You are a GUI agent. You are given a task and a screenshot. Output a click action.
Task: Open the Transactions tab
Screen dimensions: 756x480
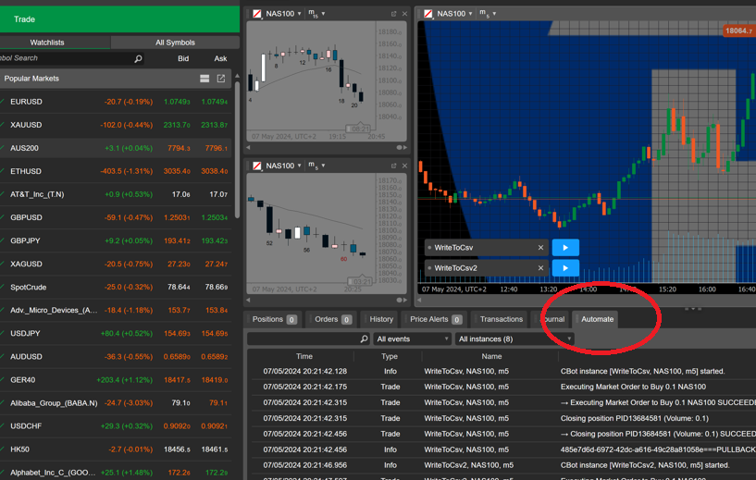[x=501, y=319]
